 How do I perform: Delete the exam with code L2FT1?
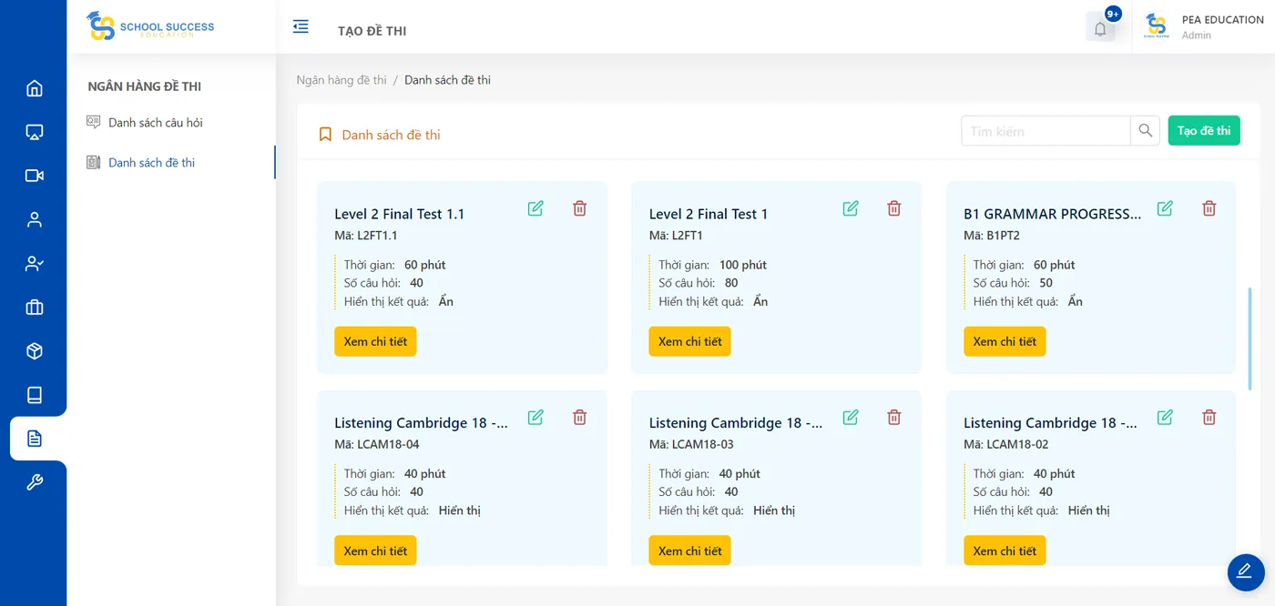pos(894,208)
